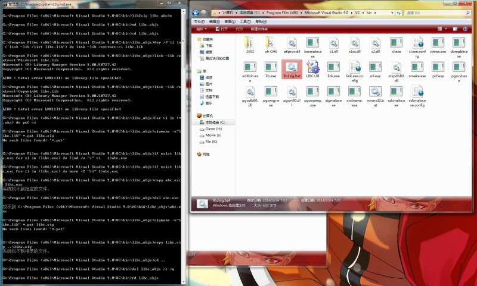Select 音乐 (Music) library in sidebar
Screen dimensions: 477x286
[206, 103]
